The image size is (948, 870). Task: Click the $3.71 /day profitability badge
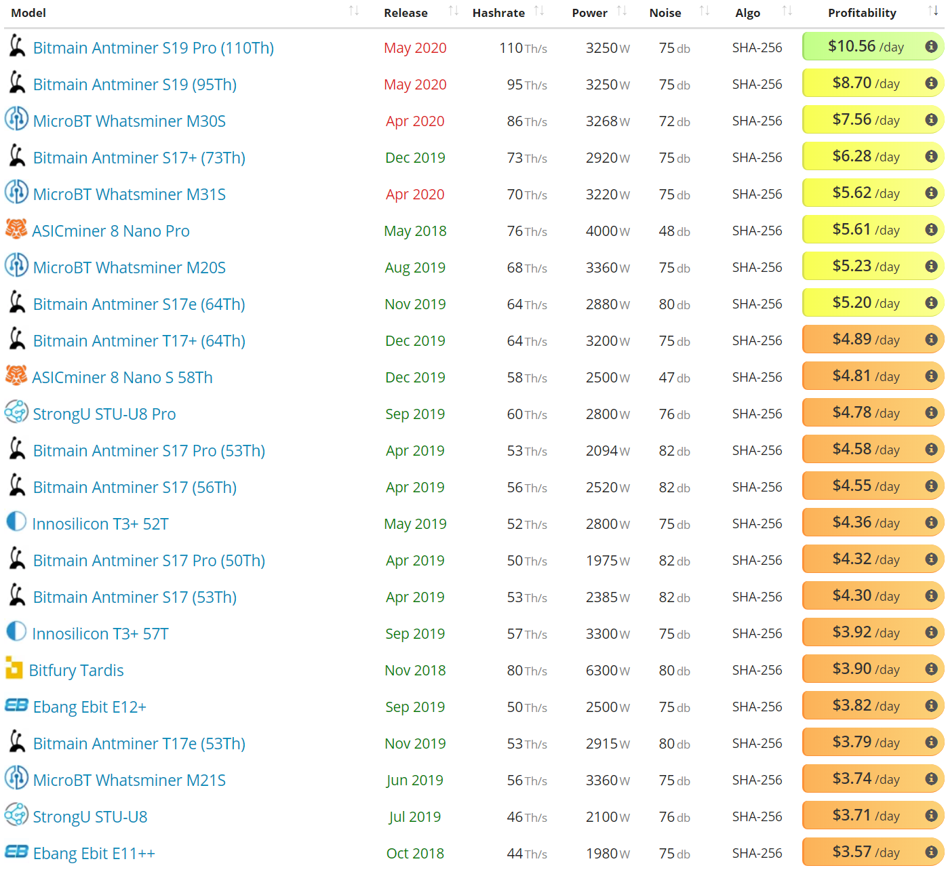[873, 816]
